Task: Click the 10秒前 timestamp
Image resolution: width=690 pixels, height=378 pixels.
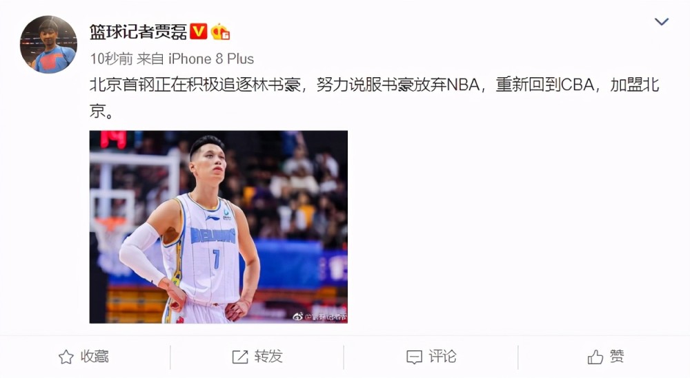Action: pyautogui.click(x=111, y=59)
